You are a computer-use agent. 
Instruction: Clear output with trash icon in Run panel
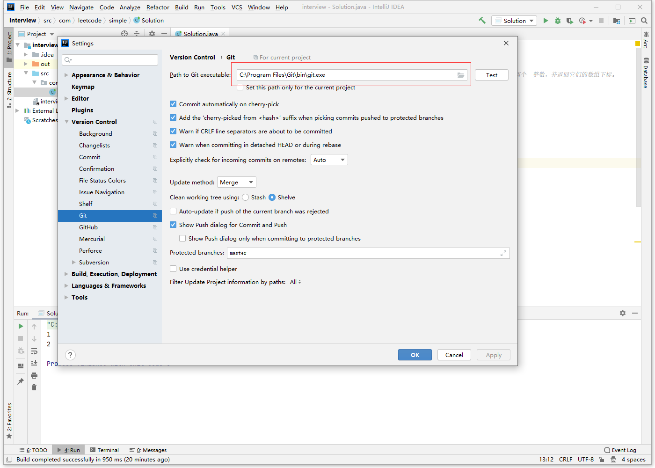click(x=34, y=387)
